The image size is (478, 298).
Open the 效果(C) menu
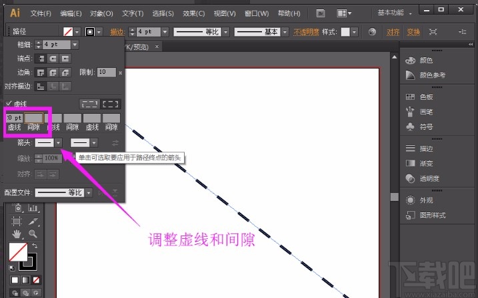194,13
